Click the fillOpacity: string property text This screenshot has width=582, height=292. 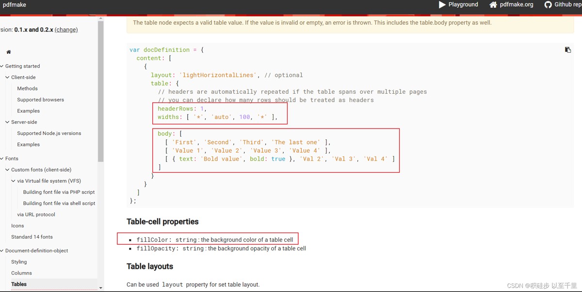tap(170, 248)
